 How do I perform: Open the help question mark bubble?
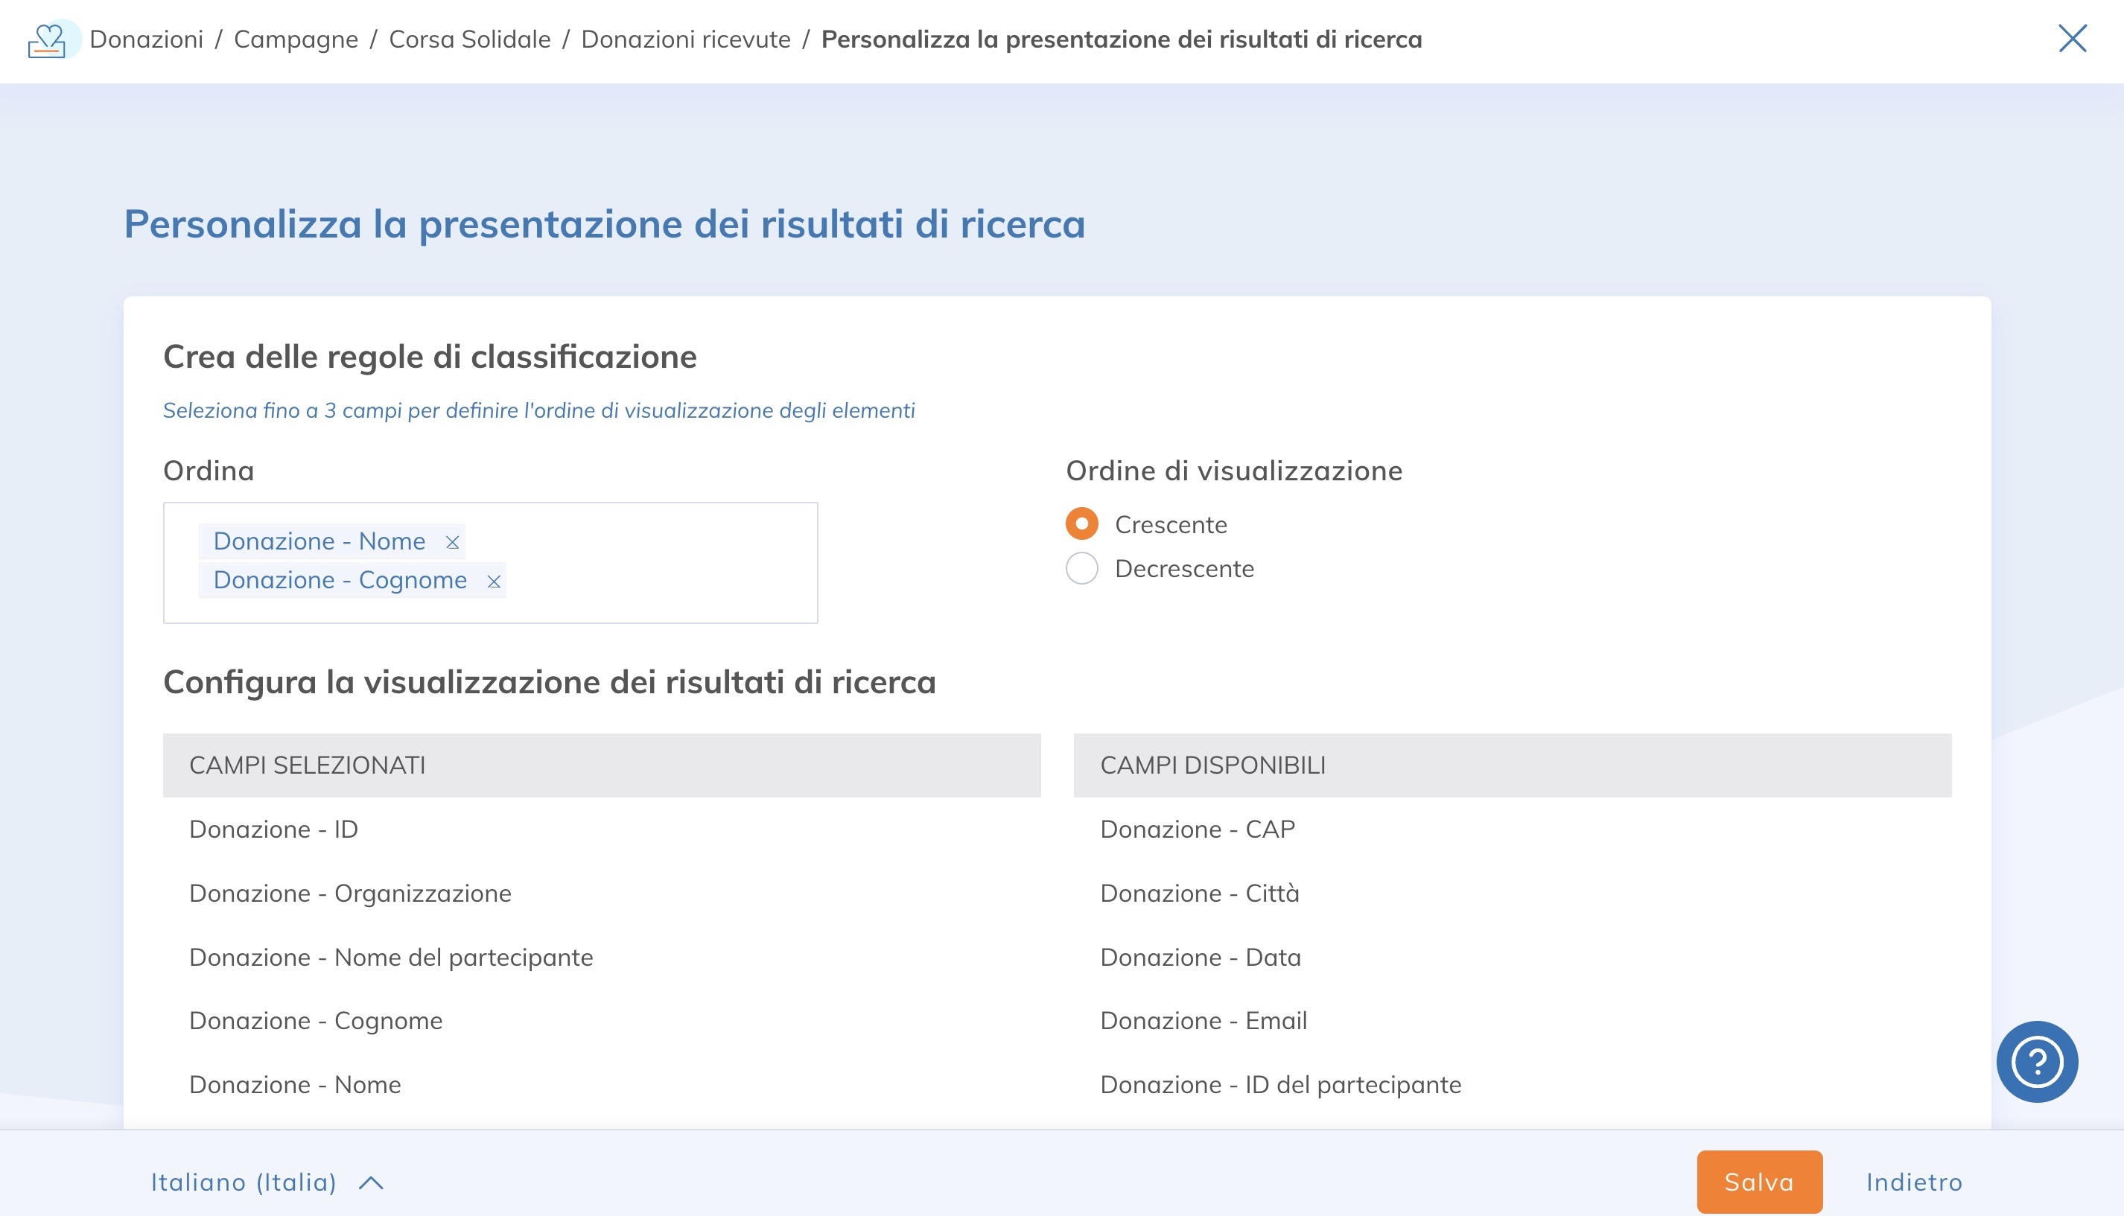pos(2038,1060)
